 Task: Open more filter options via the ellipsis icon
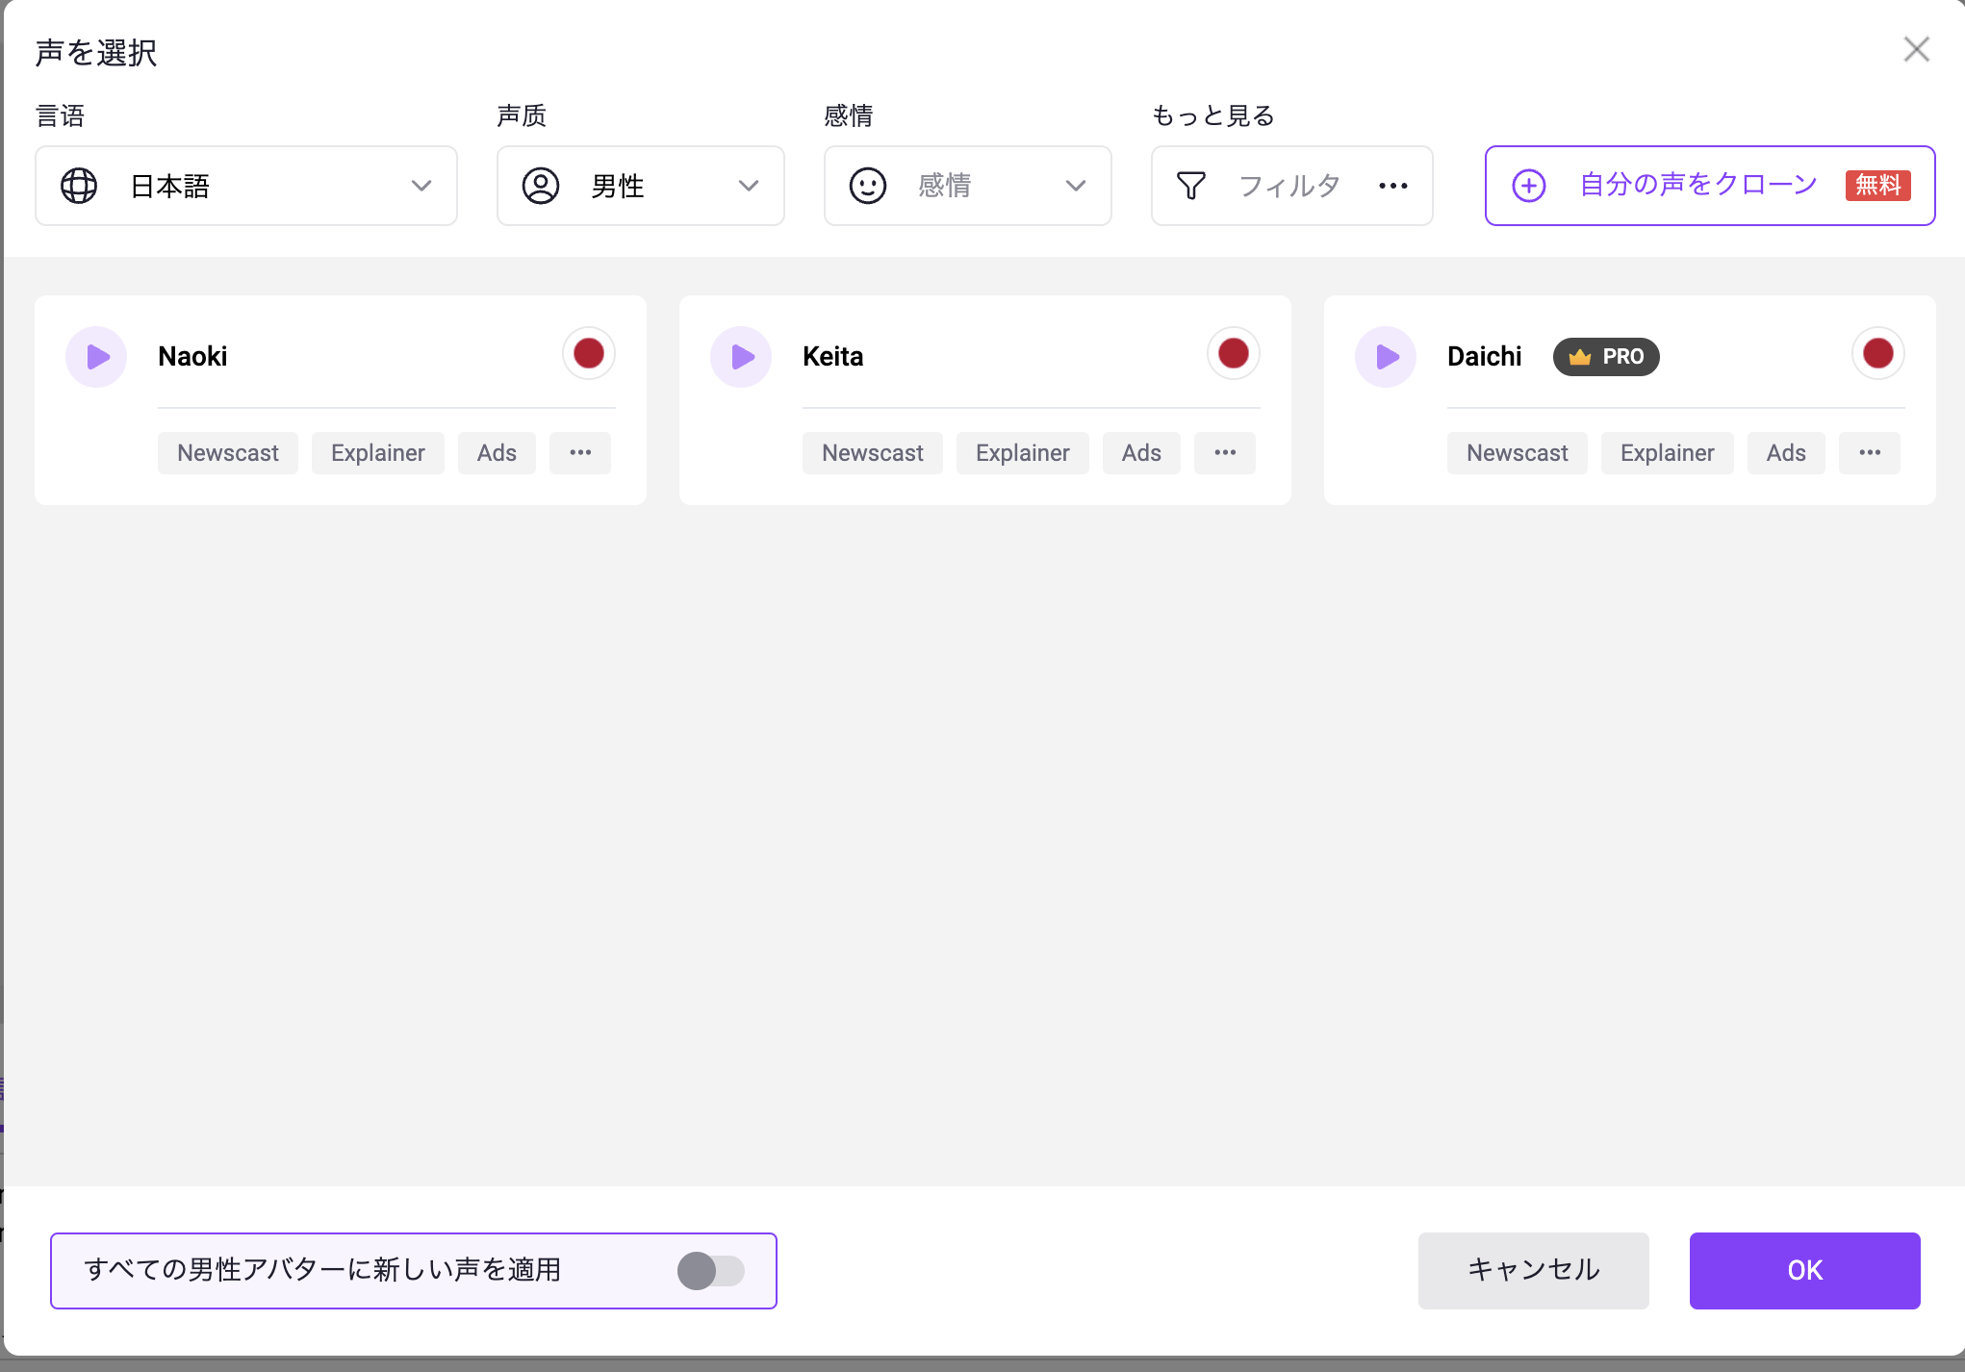coord(1393,185)
